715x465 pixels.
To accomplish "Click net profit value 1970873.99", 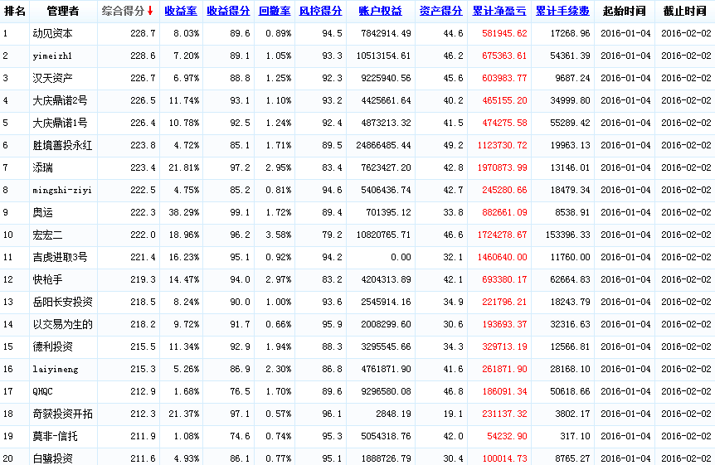I will pos(502,167).
